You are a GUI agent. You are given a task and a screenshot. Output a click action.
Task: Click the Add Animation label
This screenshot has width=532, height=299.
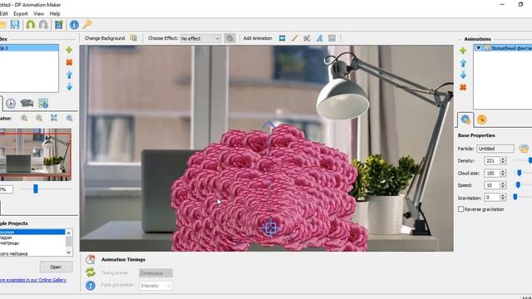pos(258,38)
